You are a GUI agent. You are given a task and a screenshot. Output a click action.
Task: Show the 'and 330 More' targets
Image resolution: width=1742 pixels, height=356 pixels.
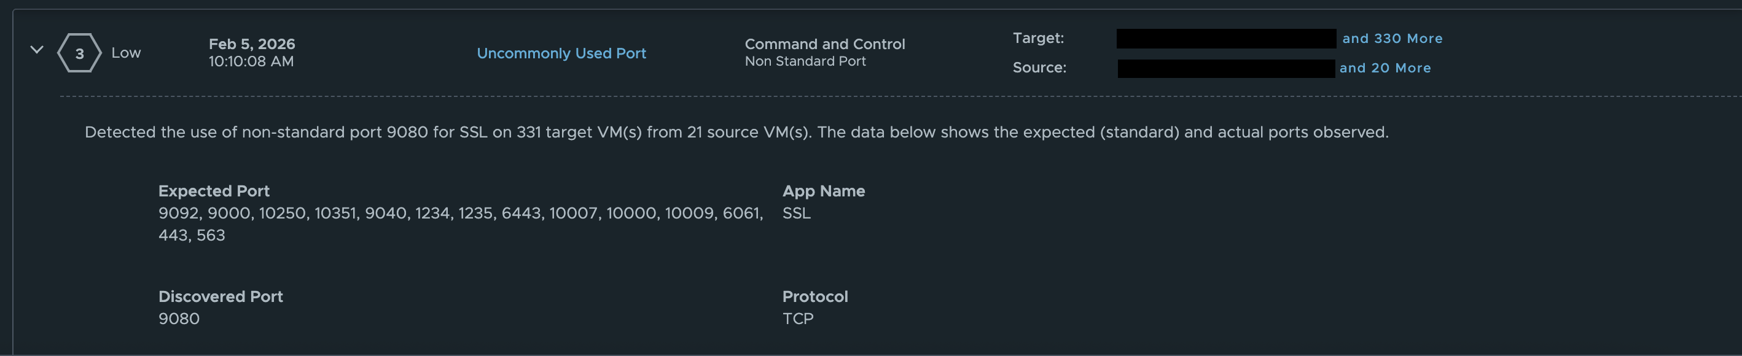(1392, 39)
